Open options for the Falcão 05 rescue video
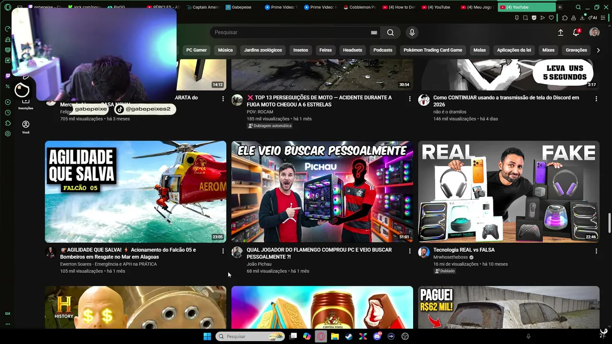Screen dimensions: 612x344 [223, 251]
